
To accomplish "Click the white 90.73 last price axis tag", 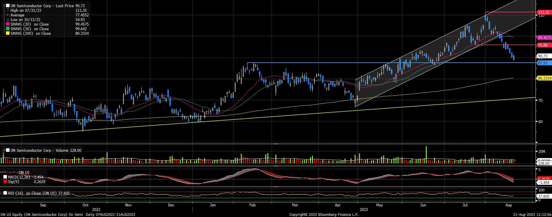I will (x=543, y=56).
